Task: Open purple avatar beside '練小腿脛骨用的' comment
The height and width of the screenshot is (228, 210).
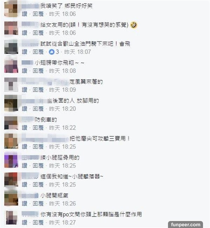Action: 11,161
